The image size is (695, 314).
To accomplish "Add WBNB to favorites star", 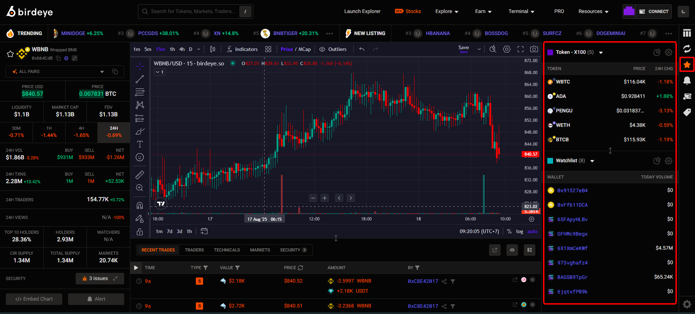I will coord(10,54).
